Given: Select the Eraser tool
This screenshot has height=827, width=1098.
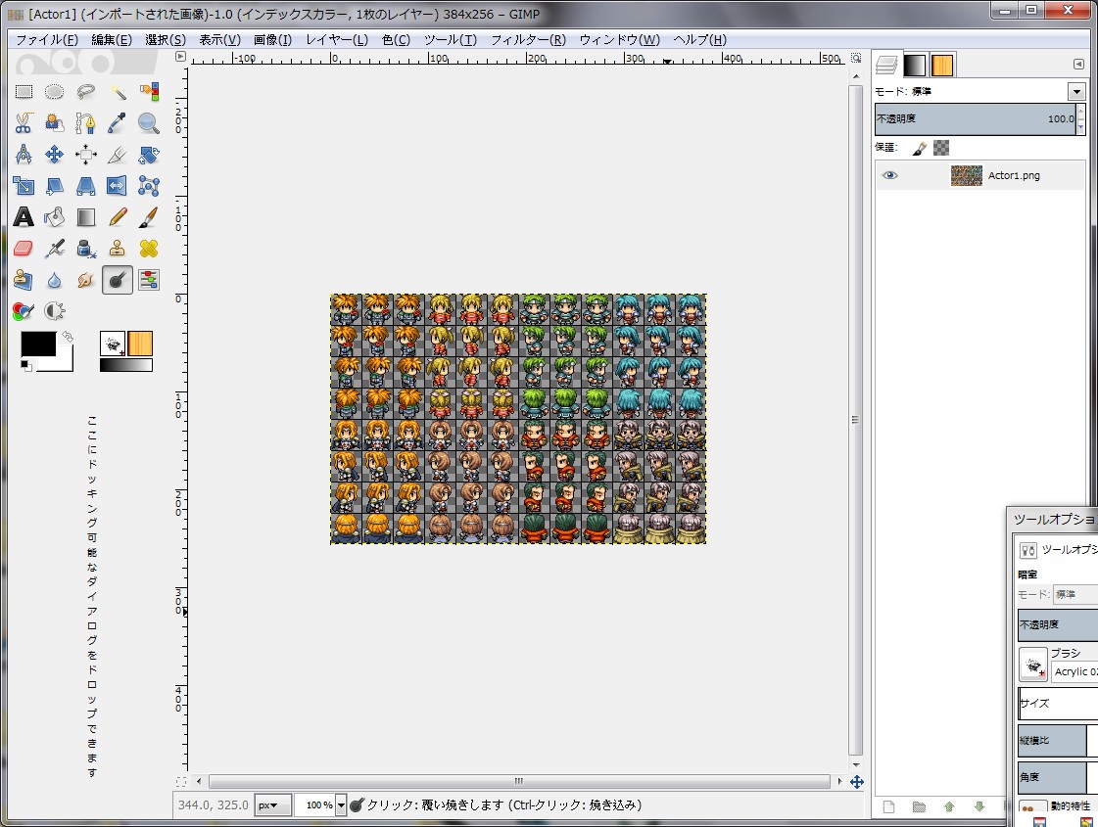Looking at the screenshot, I should coord(24,250).
